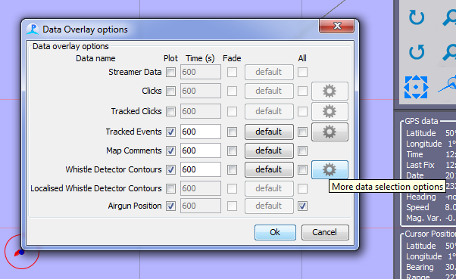Click default button for Whistle Detector Contours
The width and height of the screenshot is (456, 279).
[x=269, y=169]
